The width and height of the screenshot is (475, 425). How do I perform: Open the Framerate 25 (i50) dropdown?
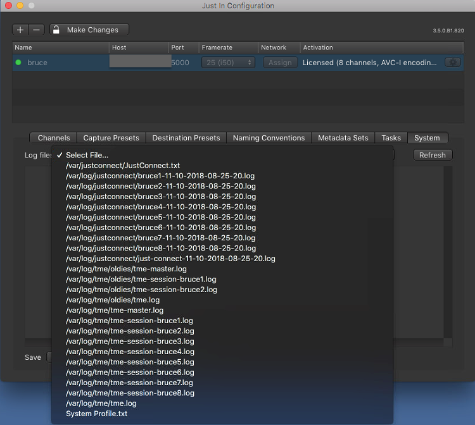228,63
